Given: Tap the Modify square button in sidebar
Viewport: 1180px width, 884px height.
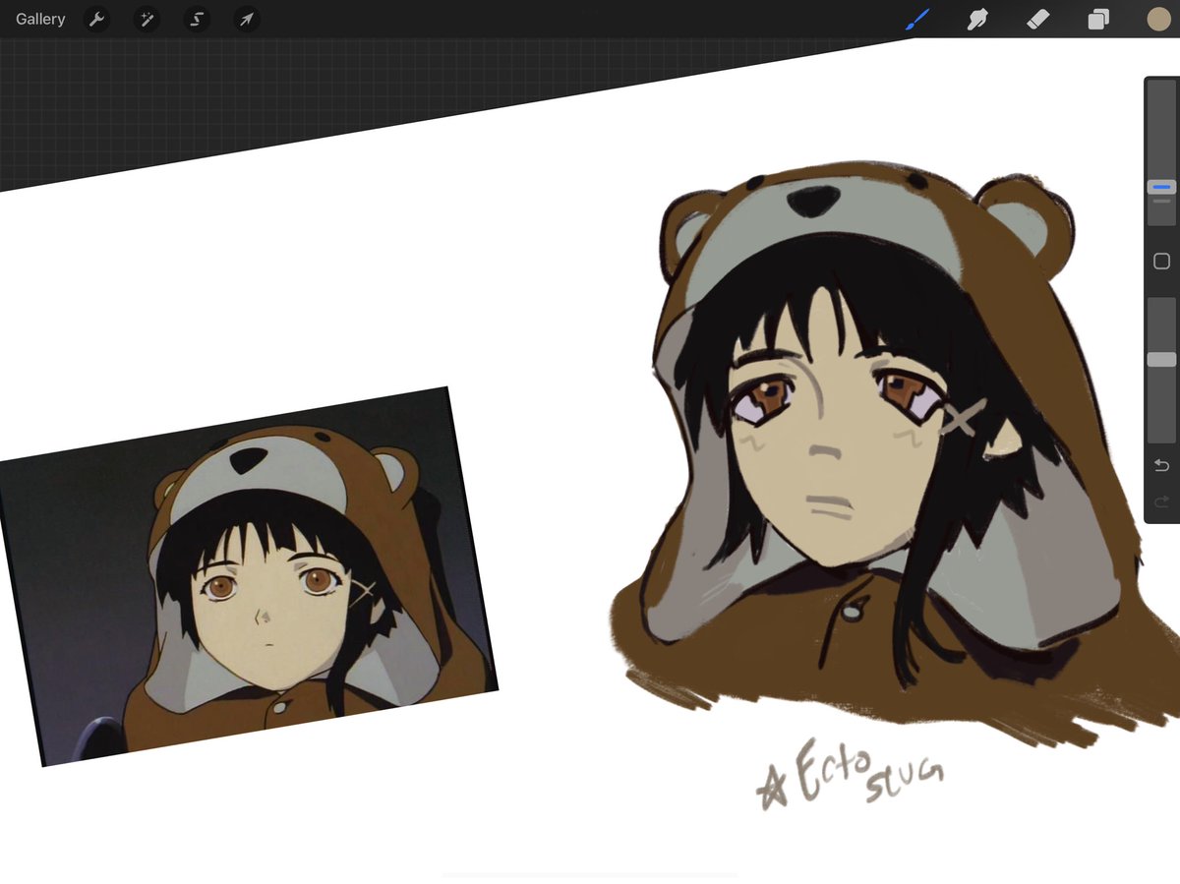Looking at the screenshot, I should pos(1161,261).
